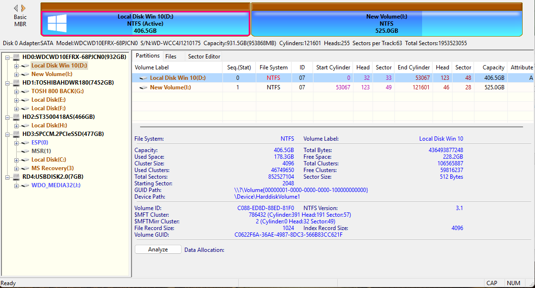This screenshot has width=535, height=288.
Task: Expand Local Disk(F:) tree node
Action: [16, 109]
